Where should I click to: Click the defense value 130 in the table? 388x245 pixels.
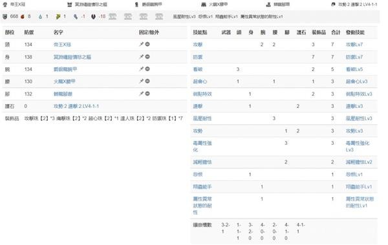pos(28,81)
